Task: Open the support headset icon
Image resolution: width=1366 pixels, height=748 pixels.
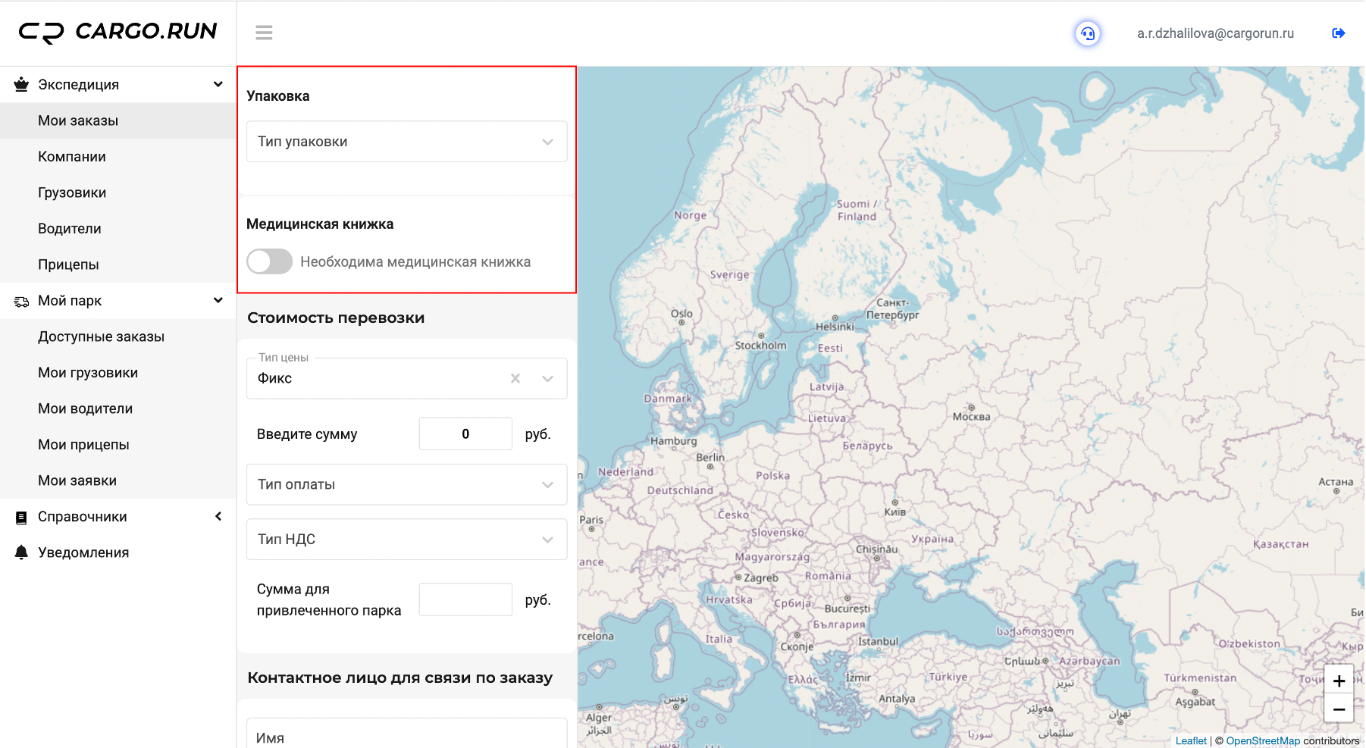Action: [1087, 33]
